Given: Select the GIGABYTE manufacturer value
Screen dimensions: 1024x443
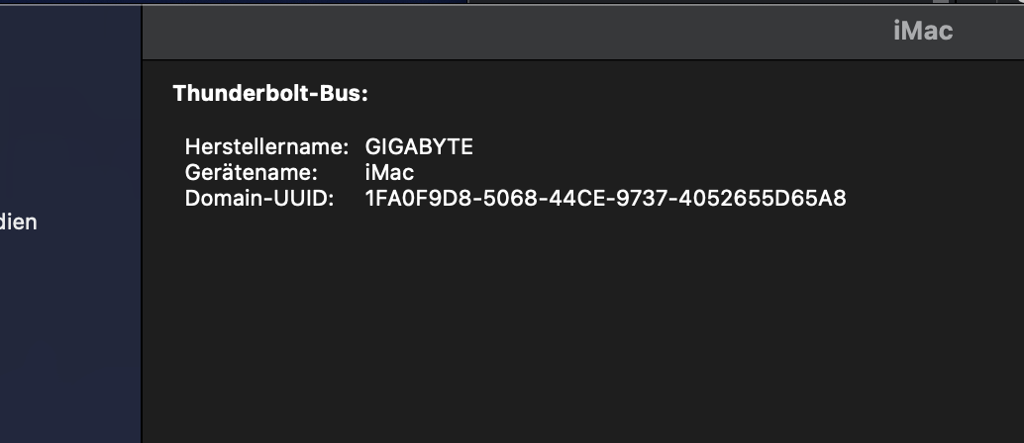Looking at the screenshot, I should coord(419,147).
